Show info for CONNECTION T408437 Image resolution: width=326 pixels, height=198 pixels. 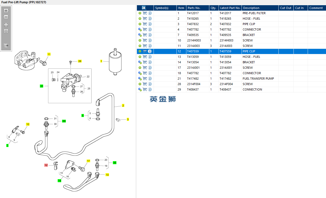click(x=150, y=89)
